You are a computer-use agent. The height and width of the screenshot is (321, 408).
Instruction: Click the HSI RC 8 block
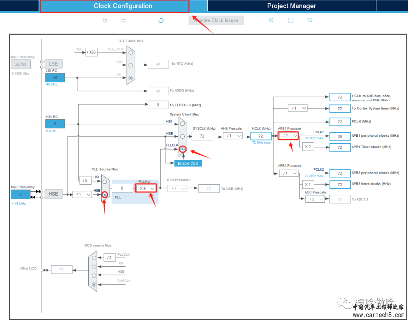[x=55, y=124]
